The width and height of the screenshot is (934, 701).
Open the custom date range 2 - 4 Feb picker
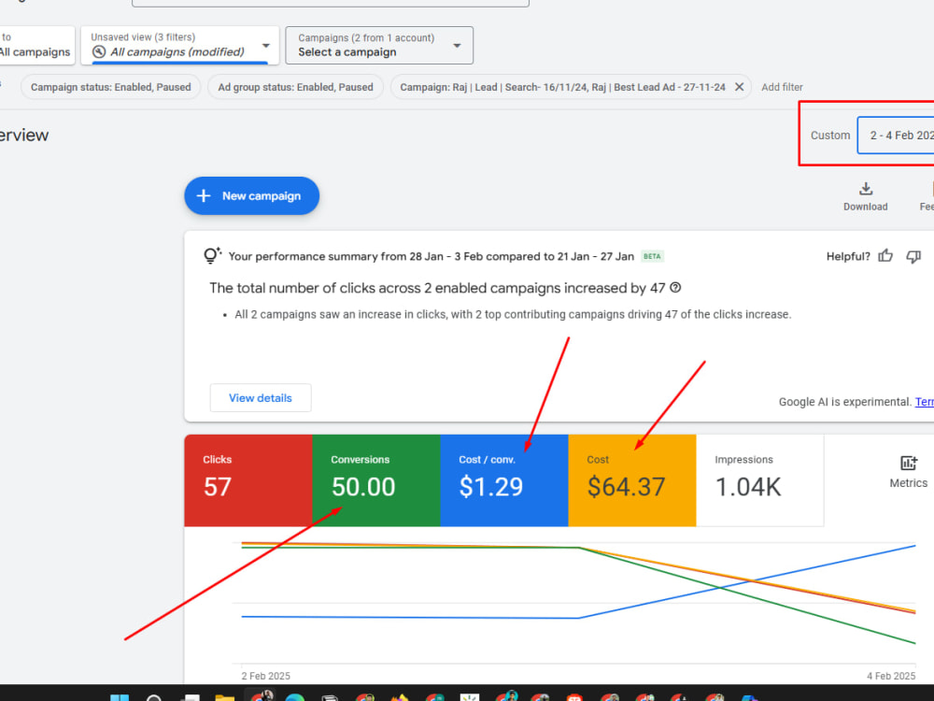(x=896, y=136)
